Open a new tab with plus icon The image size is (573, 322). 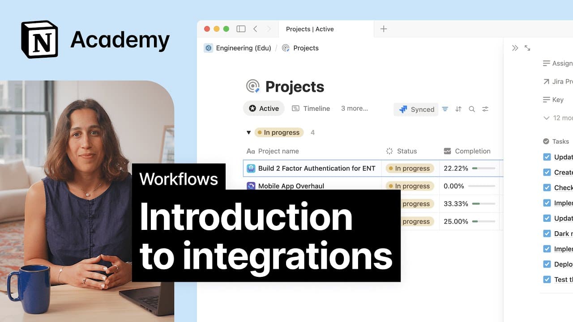[384, 29]
